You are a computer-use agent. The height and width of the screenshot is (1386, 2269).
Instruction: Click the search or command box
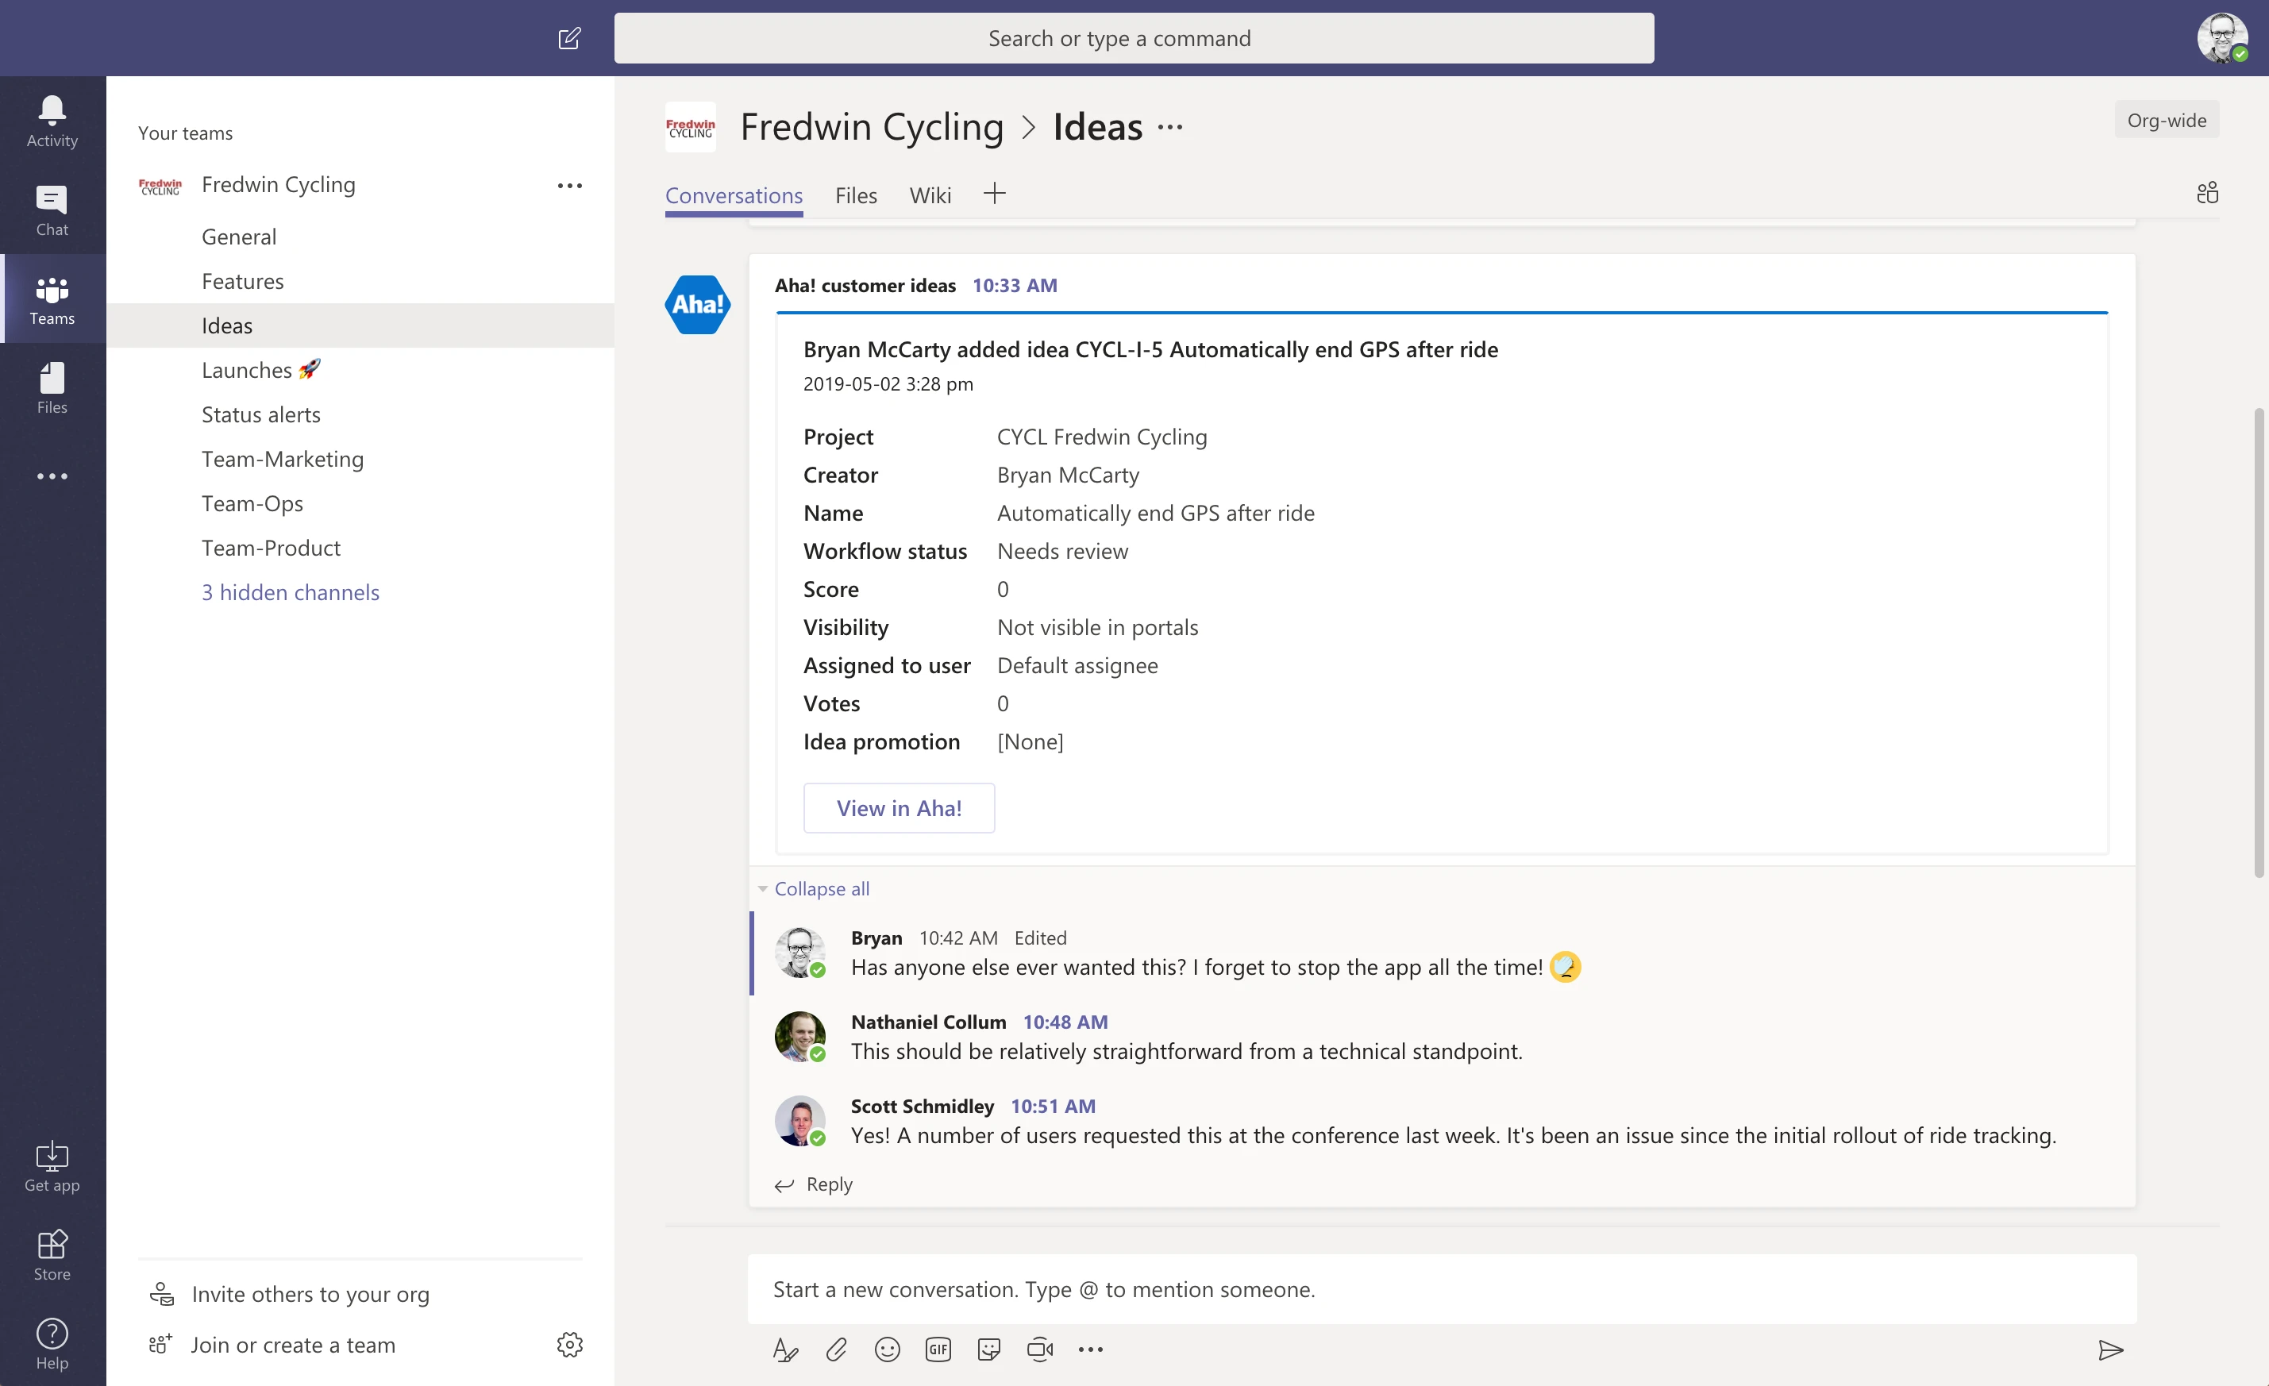[x=1133, y=38]
